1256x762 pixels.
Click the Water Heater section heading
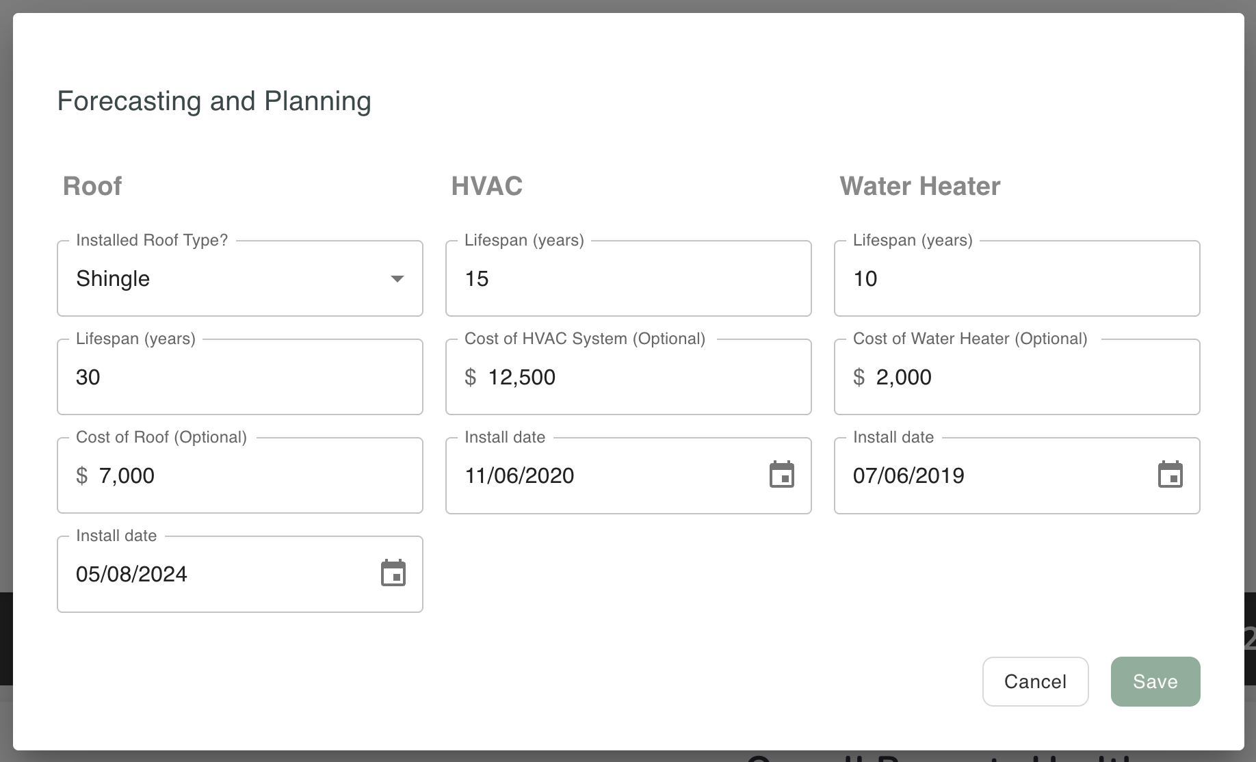pos(919,186)
